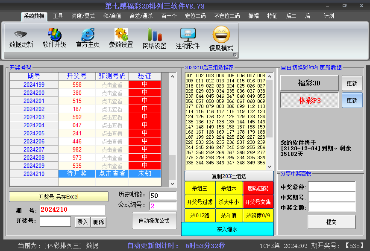Click 更新 next to 福彩3D
The width and height of the screenshot is (370, 251).
(352, 83)
